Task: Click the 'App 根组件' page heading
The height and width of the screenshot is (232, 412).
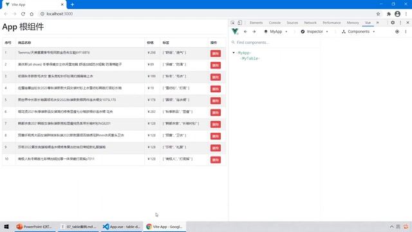Action: 23,27
